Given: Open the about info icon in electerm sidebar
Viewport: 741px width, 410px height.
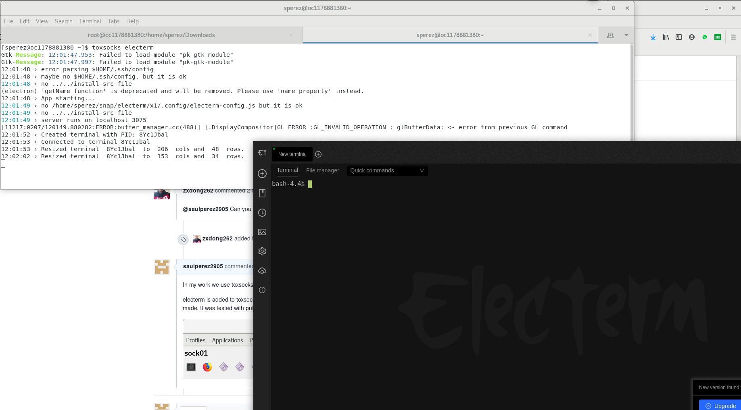Looking at the screenshot, I should [262, 290].
